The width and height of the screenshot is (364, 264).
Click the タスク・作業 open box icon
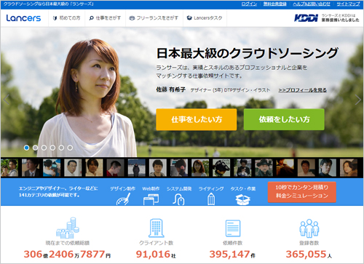pos(242,199)
